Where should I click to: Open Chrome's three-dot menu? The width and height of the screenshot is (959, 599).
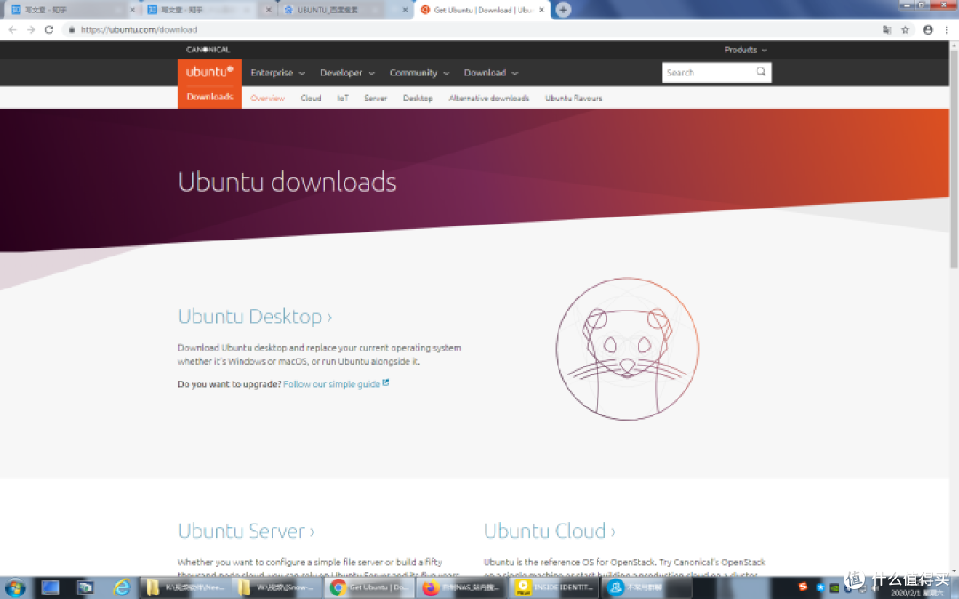point(947,29)
